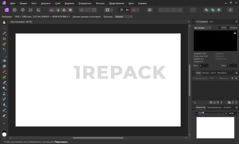239x144 pixels.
Task: Click the navigator zoom-out minus button
Action: click(x=196, y=113)
